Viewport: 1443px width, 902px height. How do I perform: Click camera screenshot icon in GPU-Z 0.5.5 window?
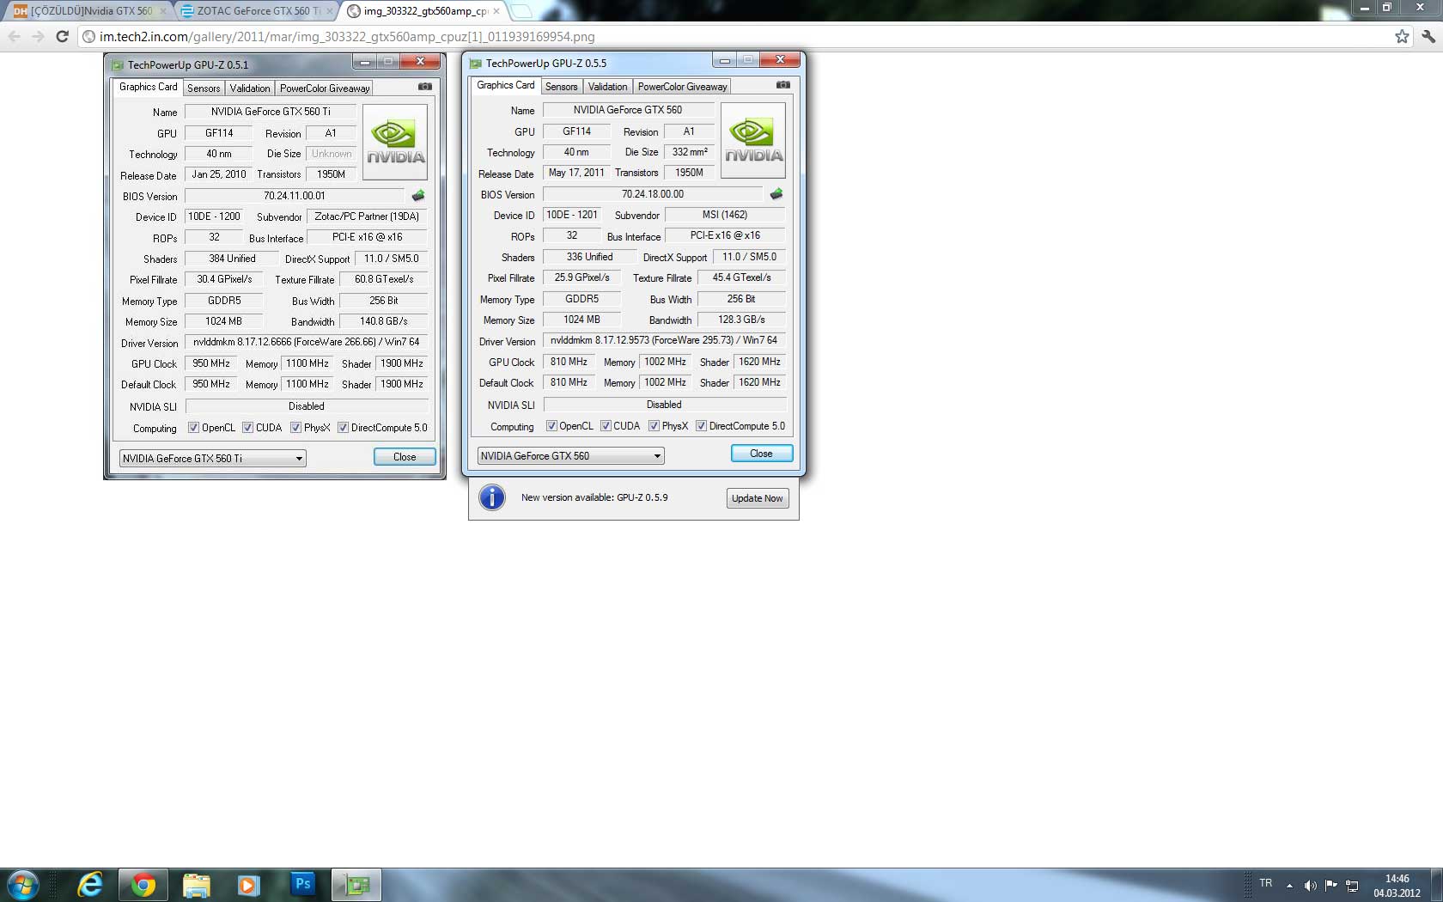[x=783, y=85]
